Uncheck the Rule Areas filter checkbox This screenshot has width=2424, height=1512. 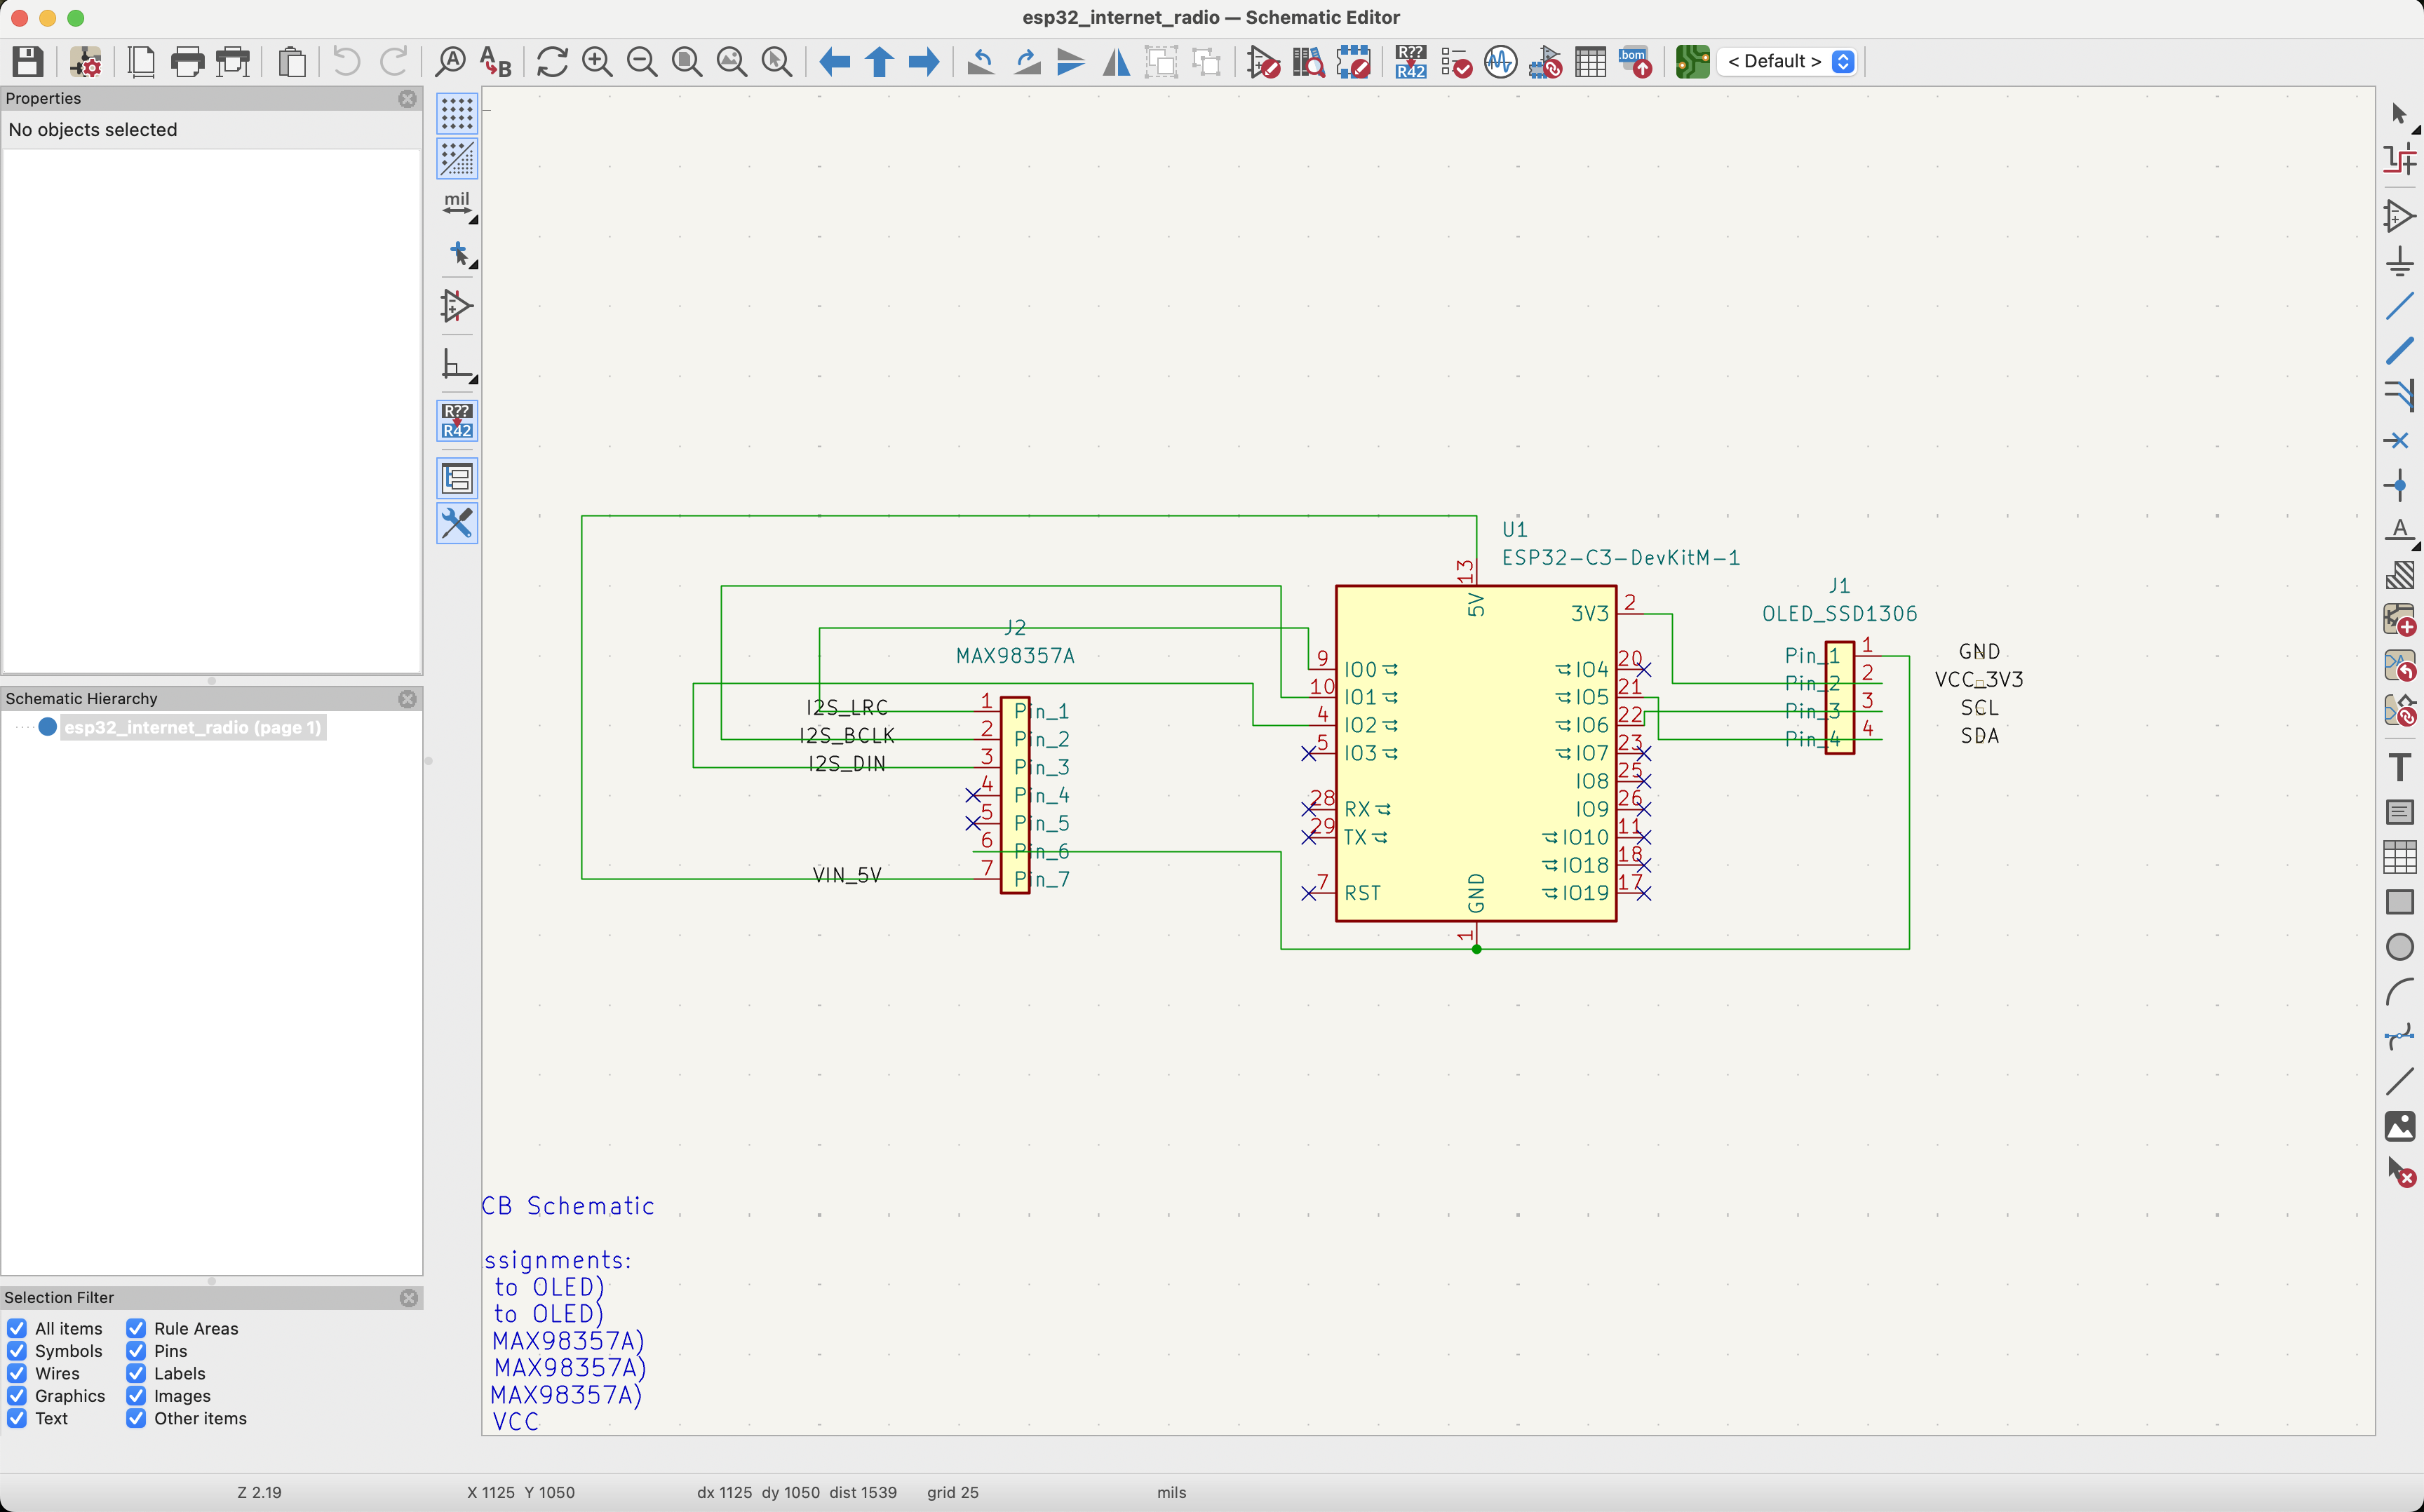[136, 1328]
